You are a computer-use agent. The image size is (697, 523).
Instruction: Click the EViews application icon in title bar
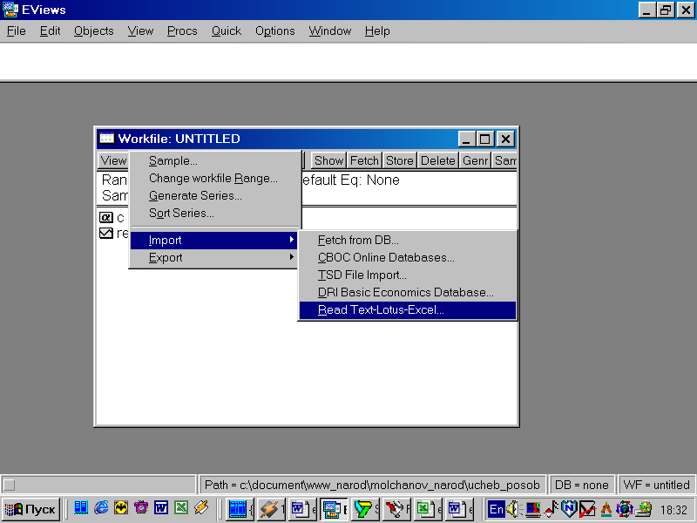coord(10,10)
